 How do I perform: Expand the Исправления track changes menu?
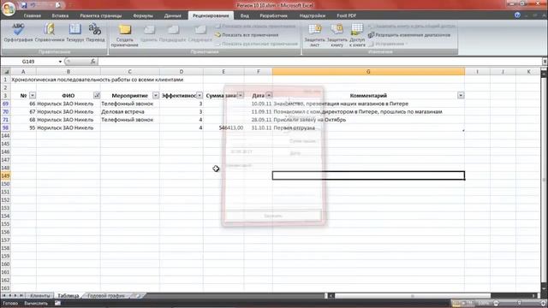pyautogui.click(x=388, y=44)
